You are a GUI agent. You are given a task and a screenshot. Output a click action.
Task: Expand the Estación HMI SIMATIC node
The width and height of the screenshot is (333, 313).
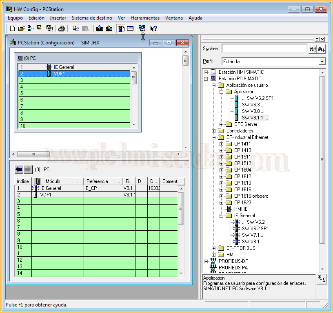click(x=206, y=72)
